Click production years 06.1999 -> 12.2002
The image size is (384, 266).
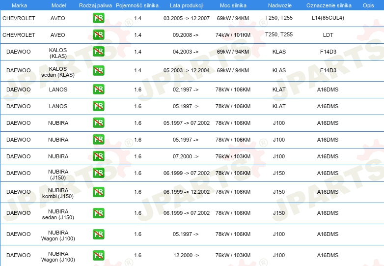click(187, 192)
